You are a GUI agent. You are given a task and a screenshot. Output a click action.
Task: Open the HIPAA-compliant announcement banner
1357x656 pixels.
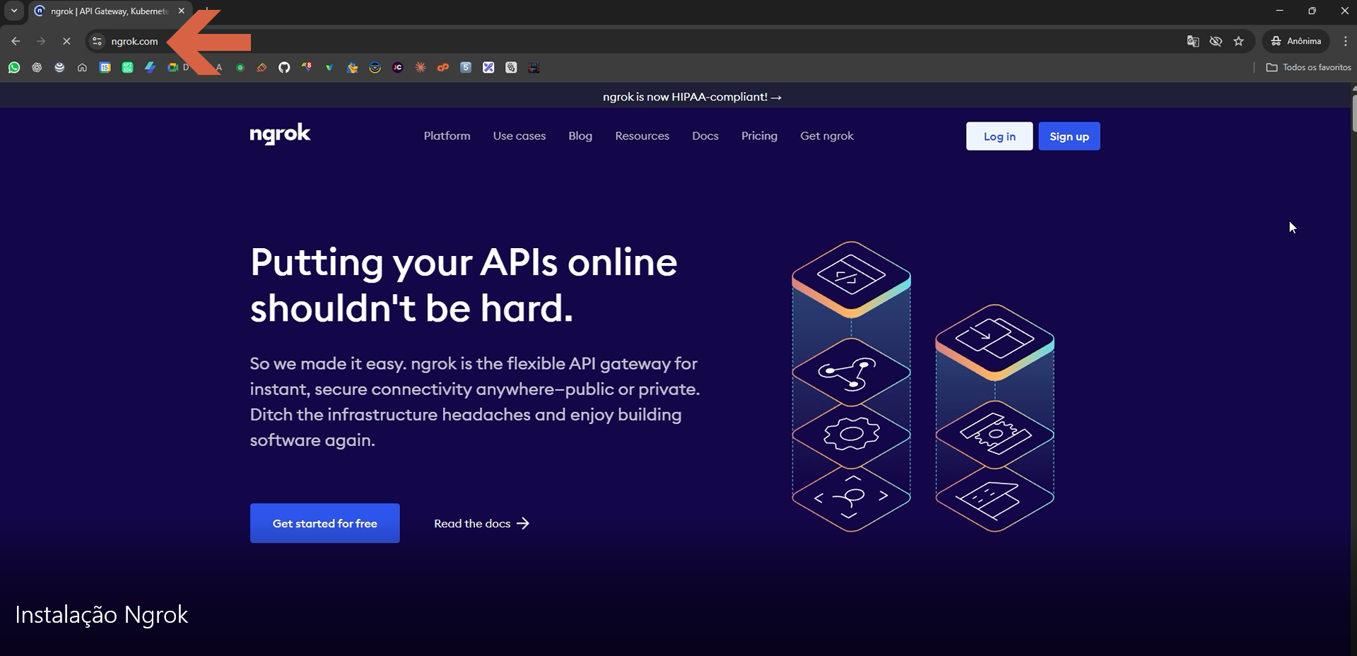(x=692, y=97)
